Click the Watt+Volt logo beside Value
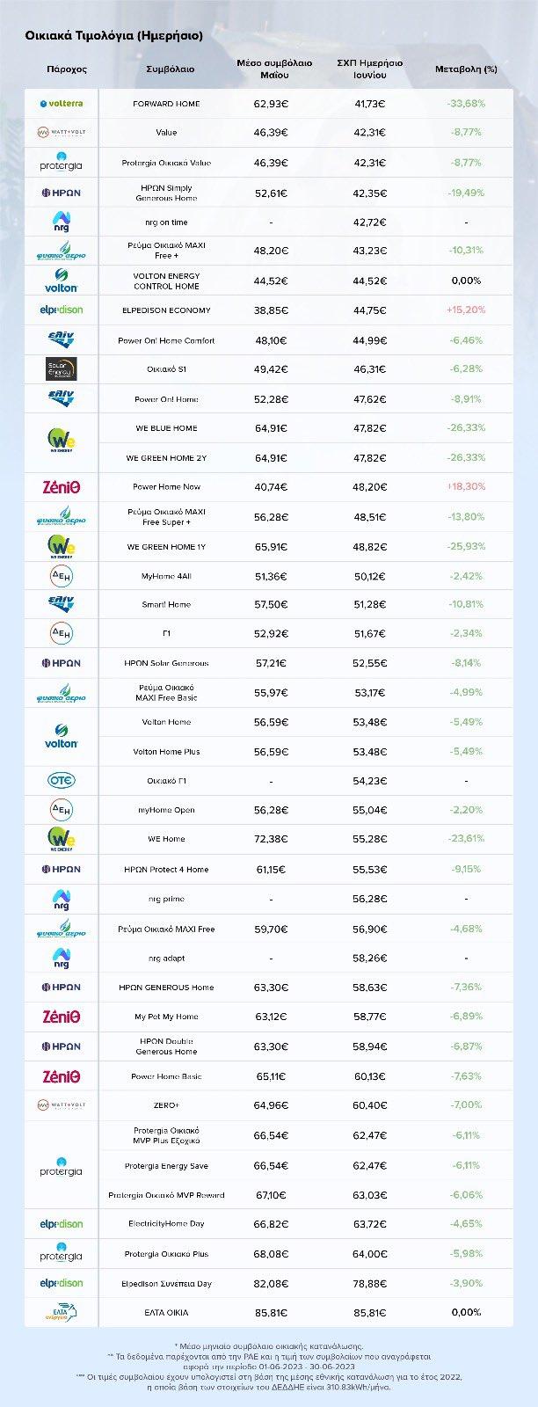This screenshot has height=1407, width=538. [x=62, y=133]
